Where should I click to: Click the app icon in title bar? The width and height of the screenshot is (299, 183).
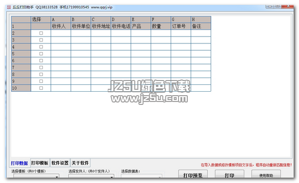tap(9, 7)
